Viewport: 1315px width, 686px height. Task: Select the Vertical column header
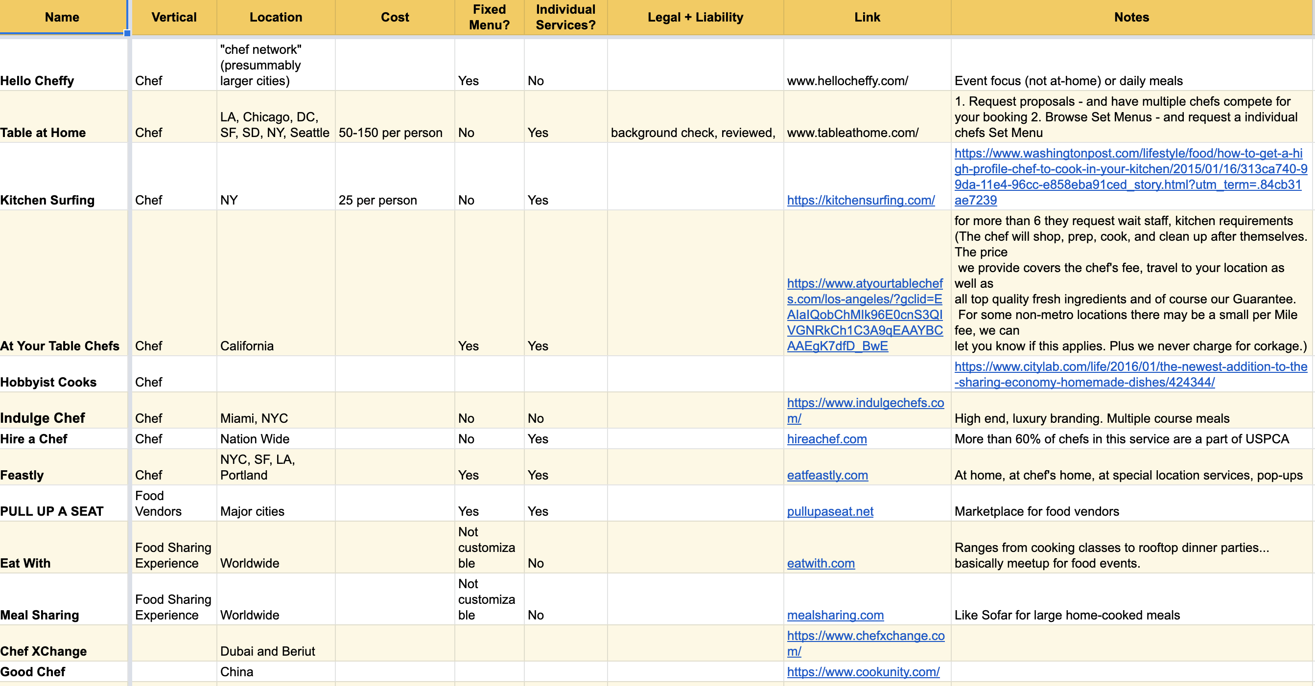point(174,17)
